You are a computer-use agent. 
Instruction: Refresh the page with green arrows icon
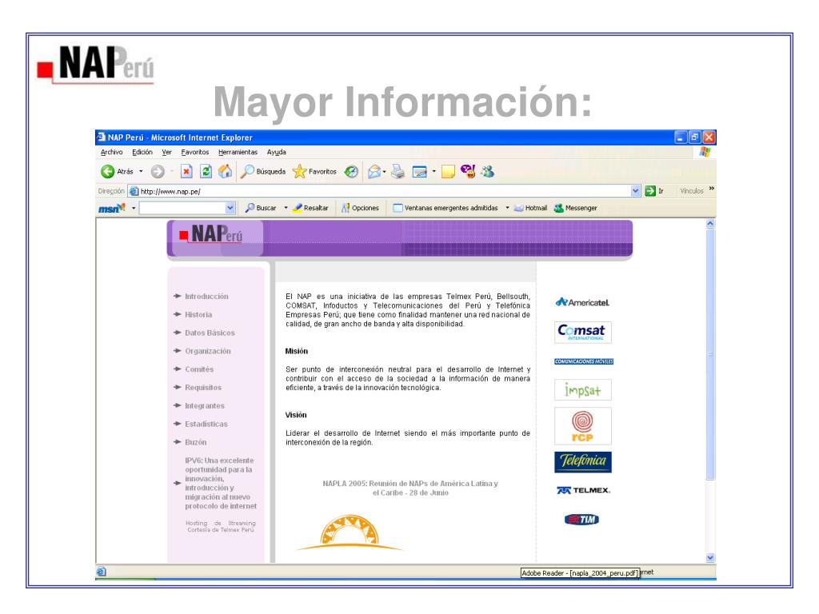(206, 171)
